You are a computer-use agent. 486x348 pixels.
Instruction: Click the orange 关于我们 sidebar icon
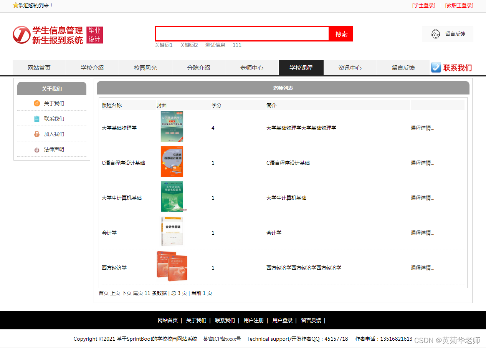tap(36, 103)
